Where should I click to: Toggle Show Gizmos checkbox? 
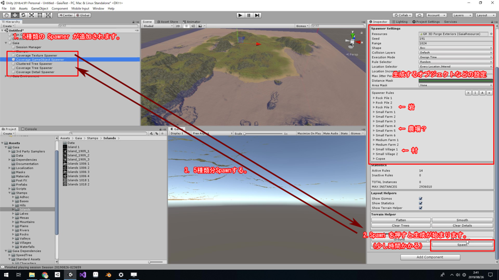[421, 199]
